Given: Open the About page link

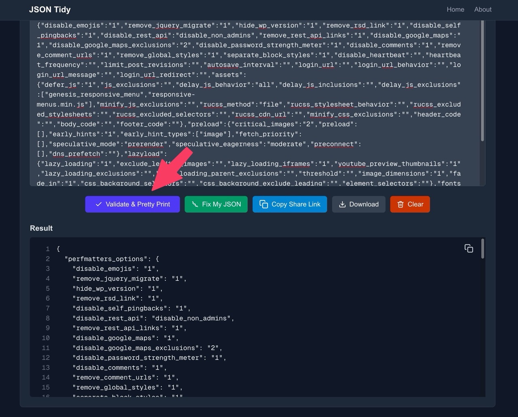Looking at the screenshot, I should pos(483,9).
